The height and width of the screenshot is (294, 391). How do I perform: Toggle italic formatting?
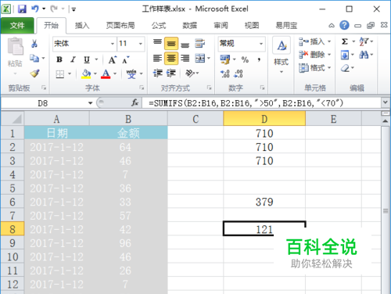[73, 59]
